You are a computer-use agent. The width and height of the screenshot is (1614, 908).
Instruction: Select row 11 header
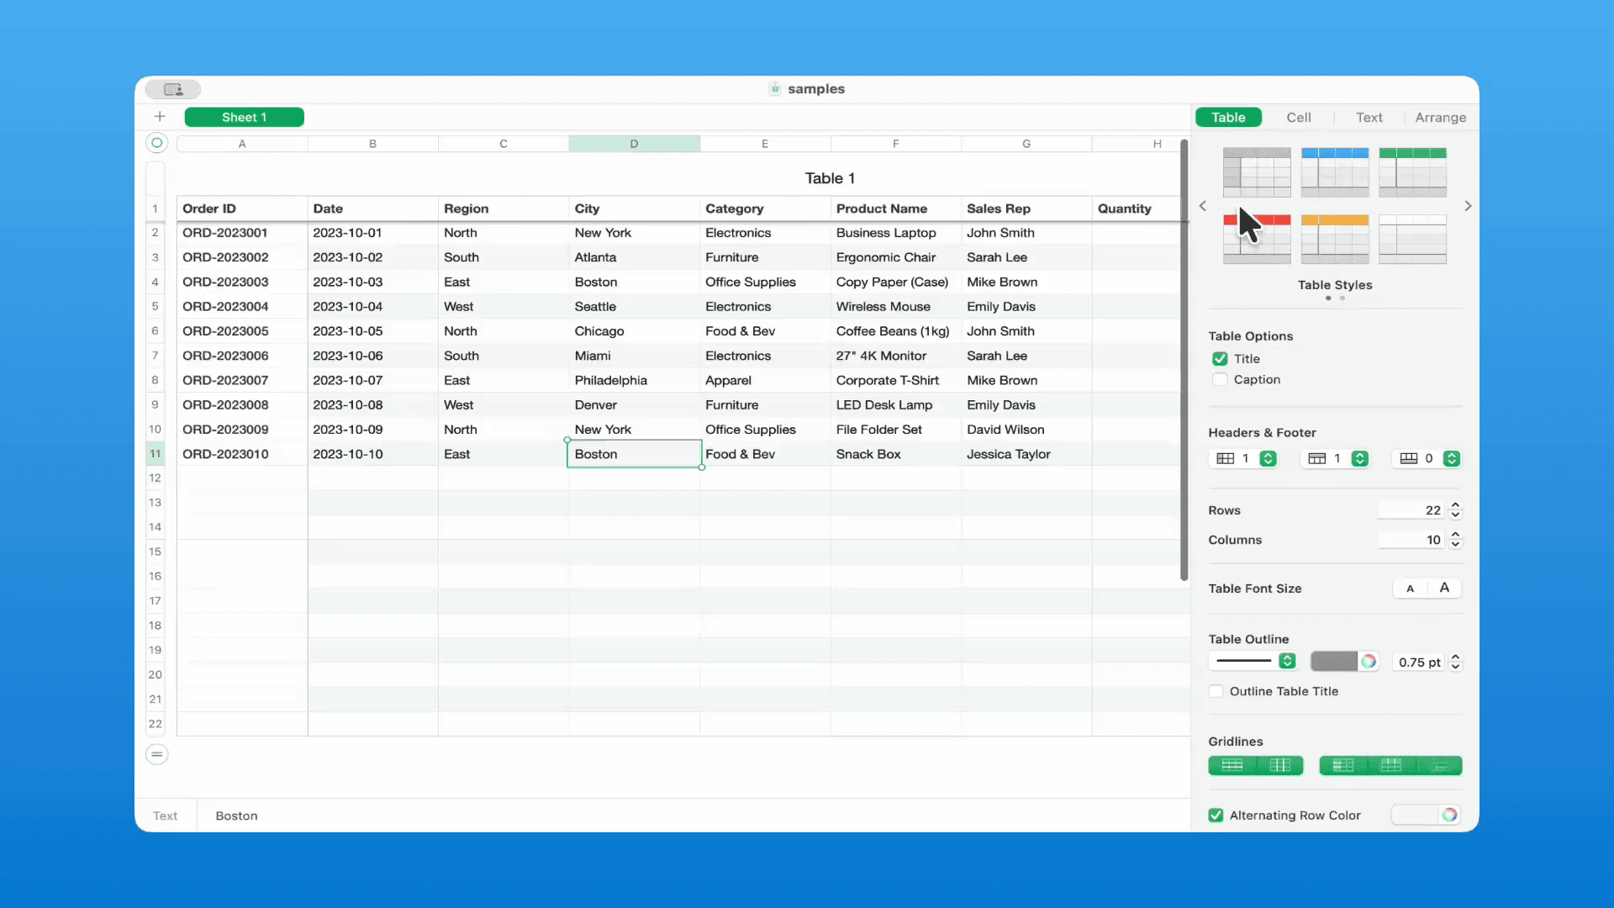(x=156, y=454)
